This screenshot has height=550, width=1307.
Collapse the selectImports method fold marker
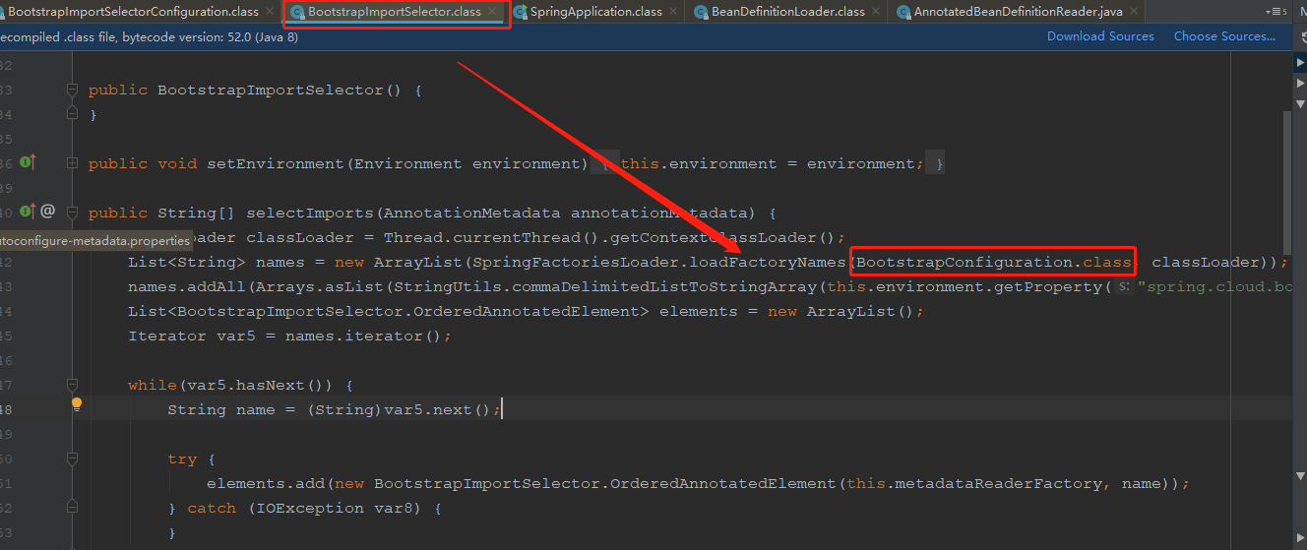tap(72, 213)
